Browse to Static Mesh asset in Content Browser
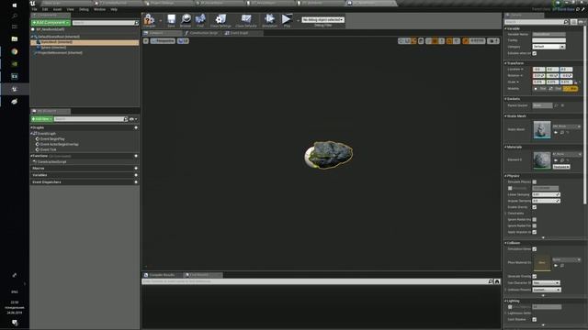Image resolution: width=588 pixels, height=330 pixels. pyautogui.click(x=561, y=132)
